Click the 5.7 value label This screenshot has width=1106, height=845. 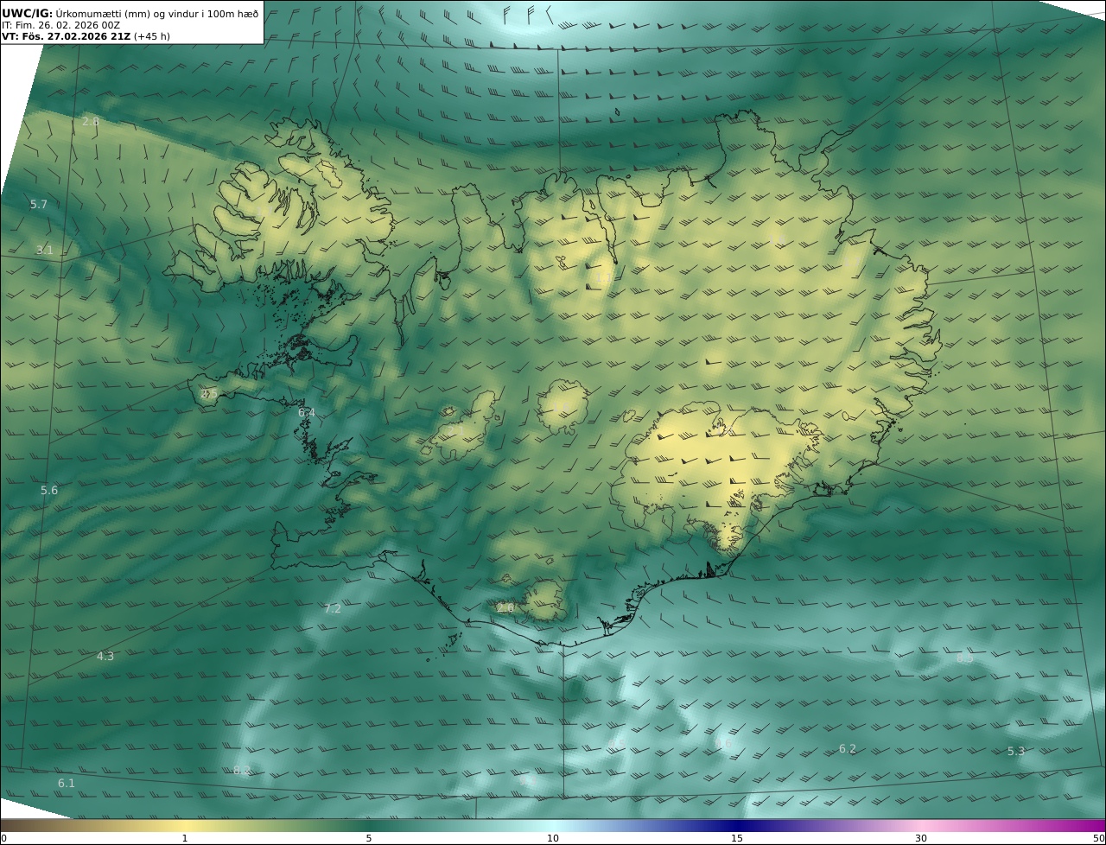[39, 205]
